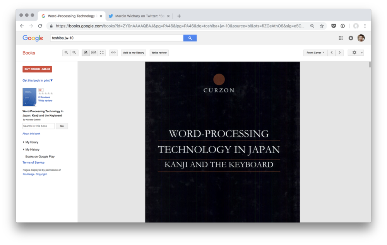The width and height of the screenshot is (387, 245).
Task: Click the 1Password extension icon
Action: 342,26
